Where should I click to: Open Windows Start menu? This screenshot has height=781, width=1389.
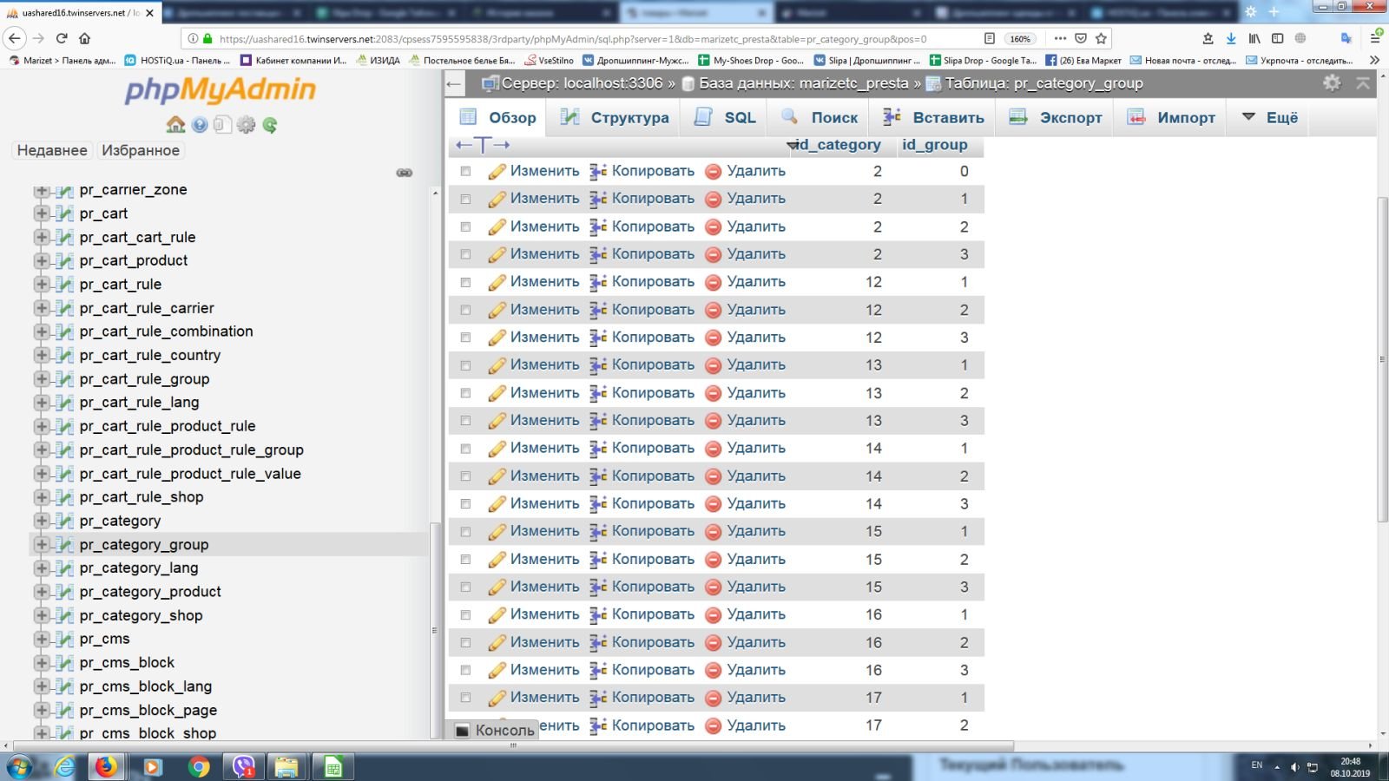click(19, 767)
